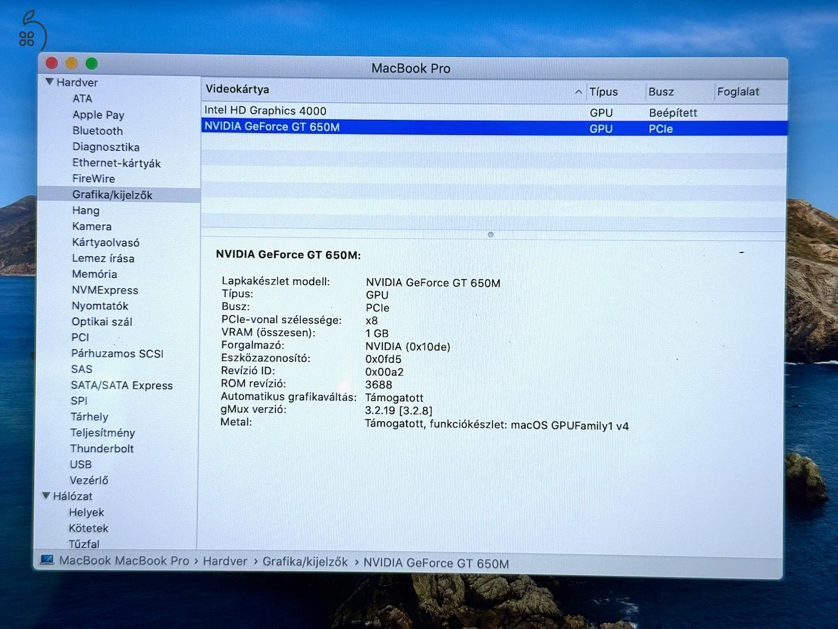
Task: Select NVIDIA GeForce GT 650M row
Action: tap(494, 128)
